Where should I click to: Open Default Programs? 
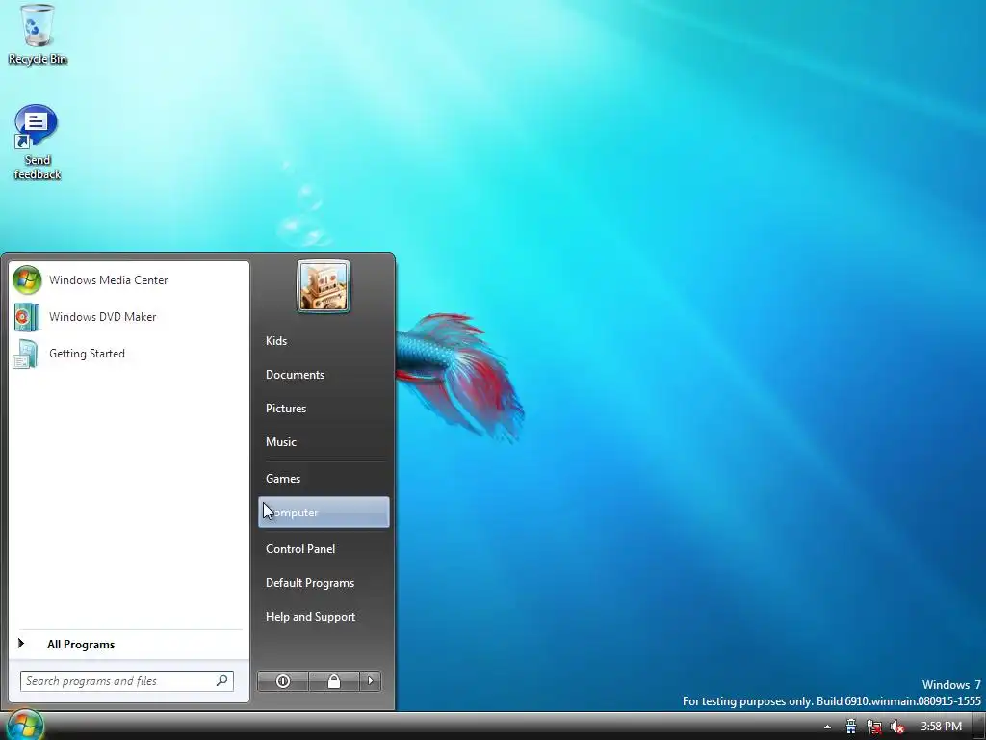point(324,583)
